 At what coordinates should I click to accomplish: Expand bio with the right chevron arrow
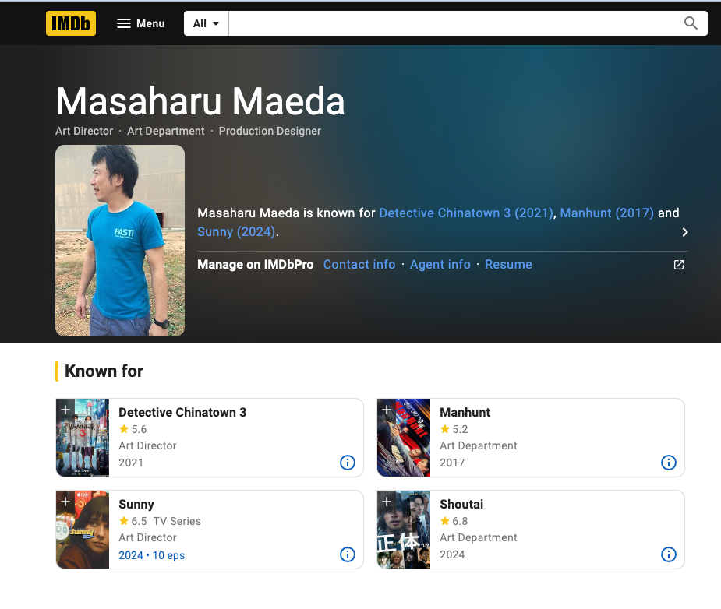coord(685,232)
